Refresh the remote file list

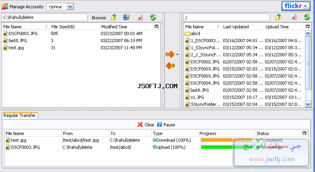[307, 17]
